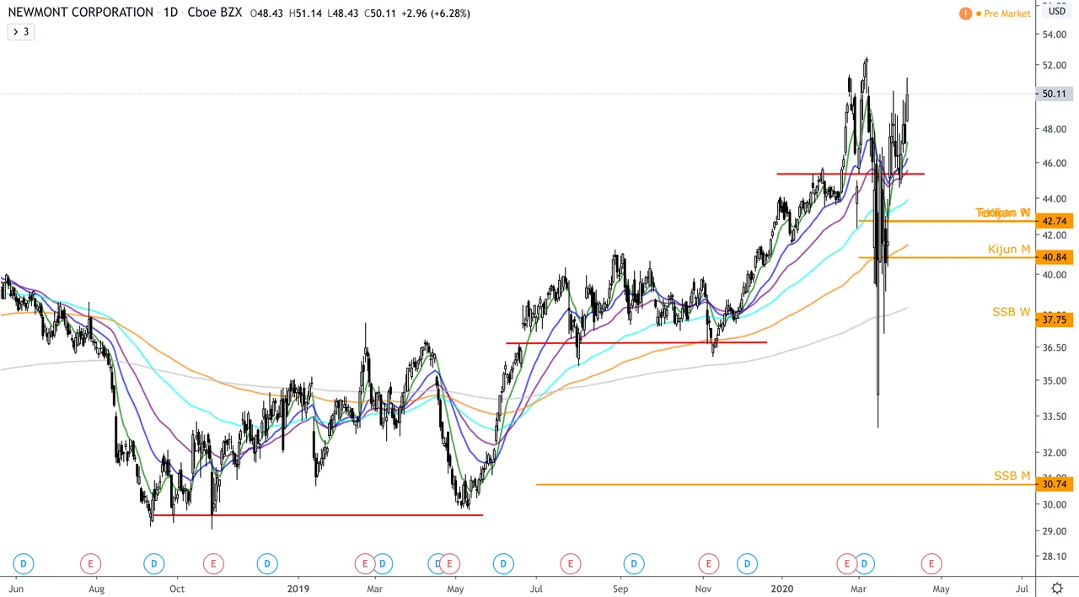Select the red horizontal line near 36.70

click(636, 342)
